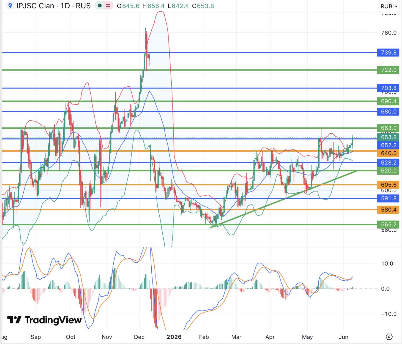Select the green ascending trendline
The width and height of the screenshot is (402, 344).
(x=283, y=199)
